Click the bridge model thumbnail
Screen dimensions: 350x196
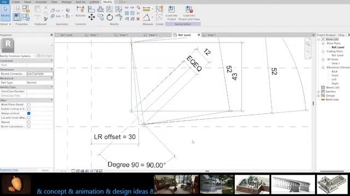[x=293, y=185]
